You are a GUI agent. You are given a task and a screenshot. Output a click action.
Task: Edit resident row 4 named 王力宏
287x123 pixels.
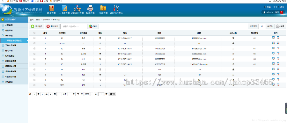pos(274,53)
